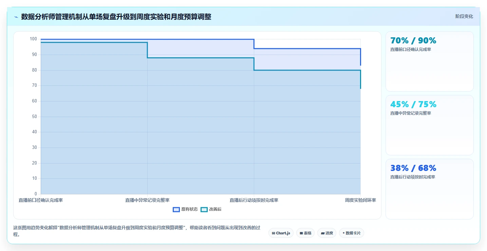Viewport: 487px width, 251px height.
Task: Select the 数据卡片 tag
Action: (352, 233)
